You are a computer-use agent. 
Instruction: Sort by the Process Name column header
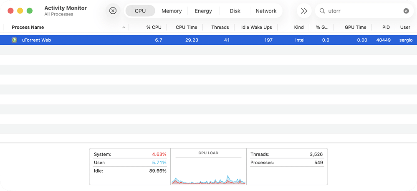[x=28, y=27]
